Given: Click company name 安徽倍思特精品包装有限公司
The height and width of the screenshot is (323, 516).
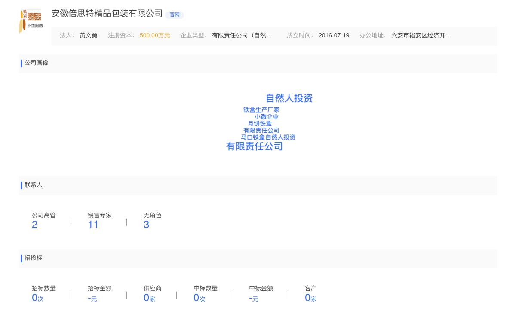Looking at the screenshot, I should 107,14.
